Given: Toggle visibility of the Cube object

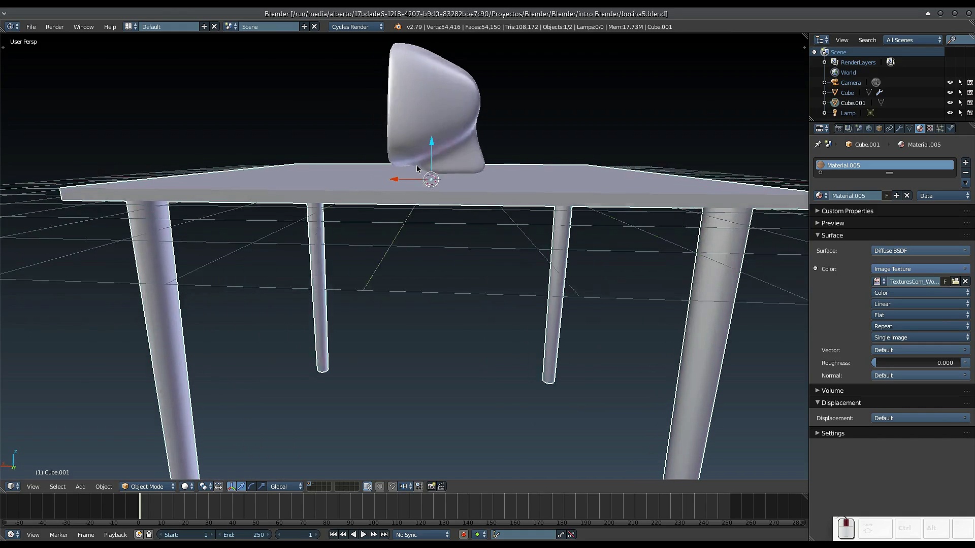Looking at the screenshot, I should (950, 92).
